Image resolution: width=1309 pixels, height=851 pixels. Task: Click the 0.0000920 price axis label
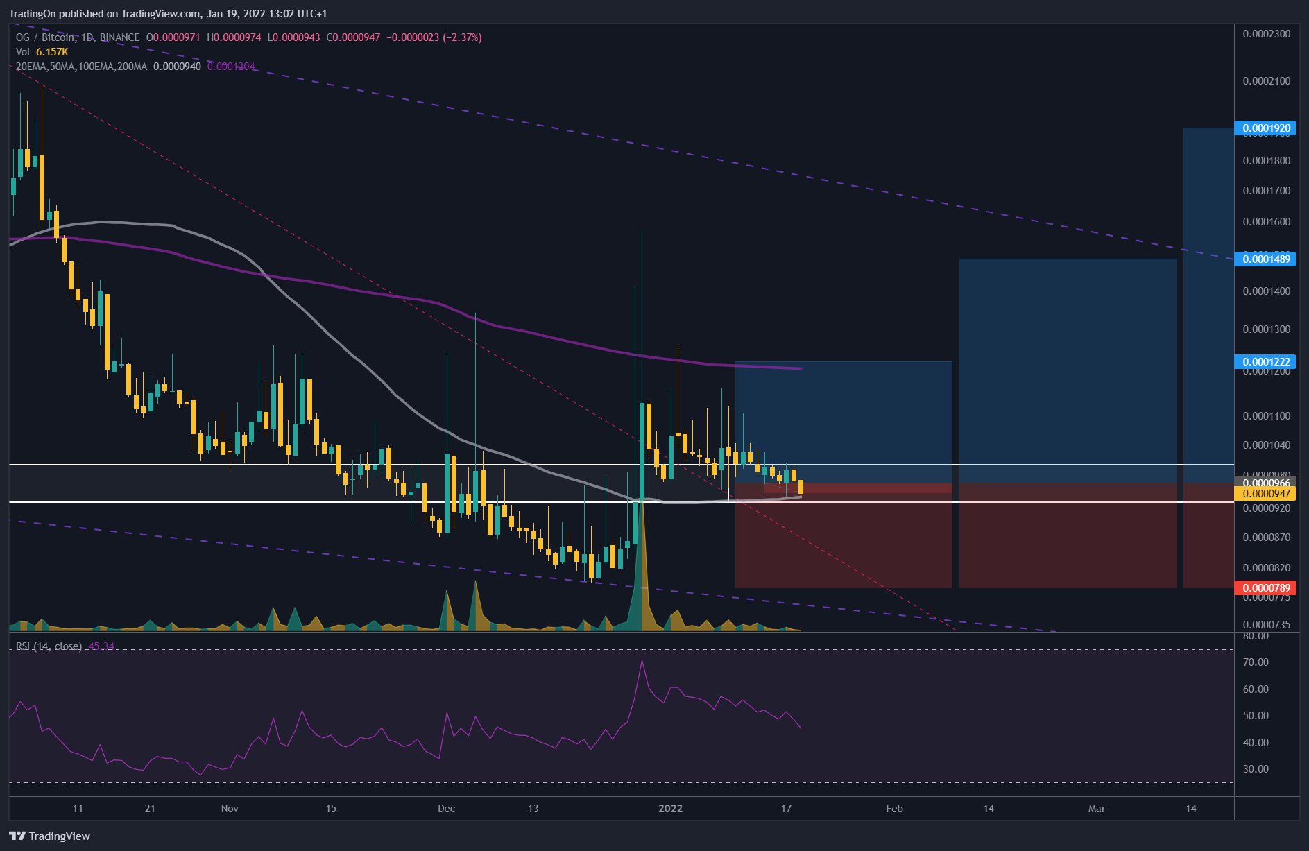[x=1267, y=508]
